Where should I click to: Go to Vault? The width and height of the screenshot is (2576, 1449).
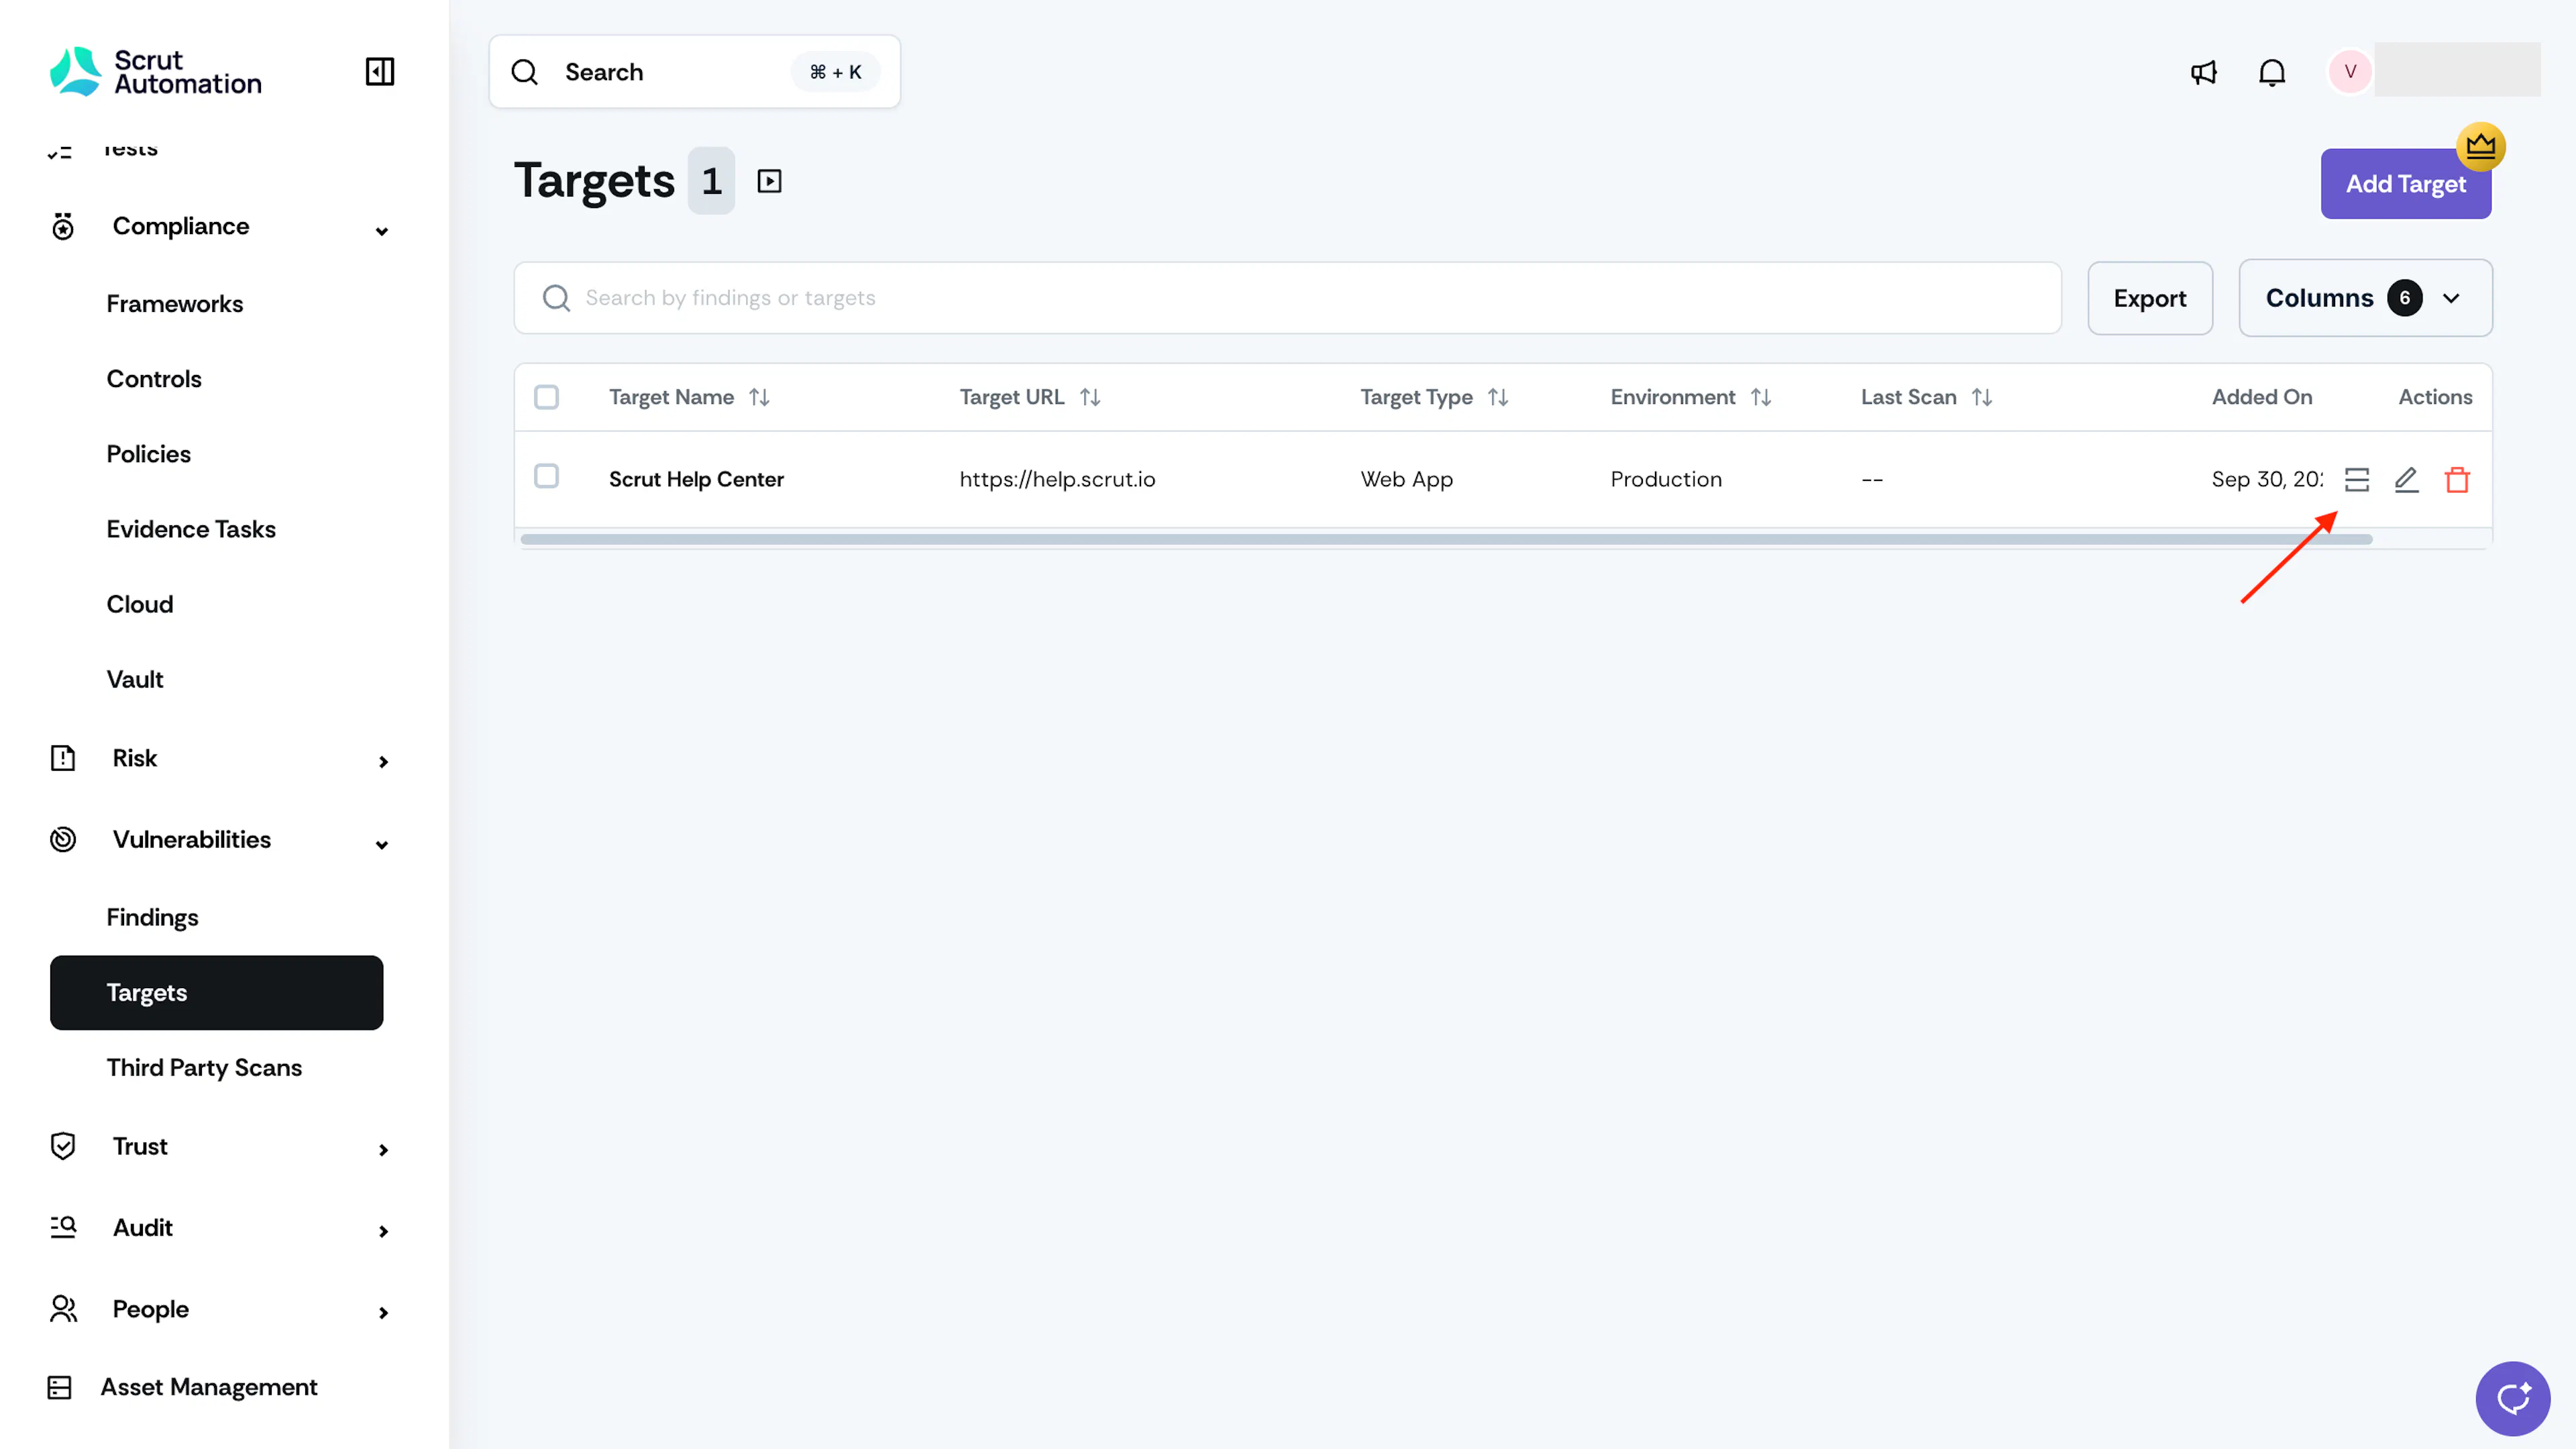point(135,679)
